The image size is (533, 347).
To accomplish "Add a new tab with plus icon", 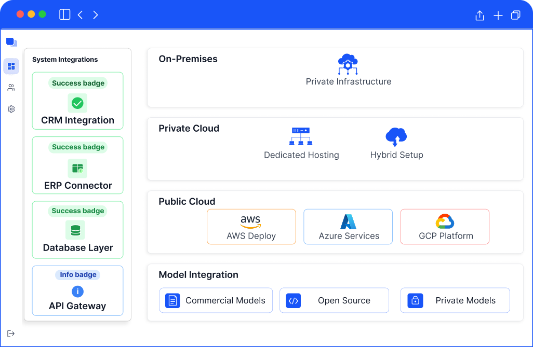I will tap(498, 15).
